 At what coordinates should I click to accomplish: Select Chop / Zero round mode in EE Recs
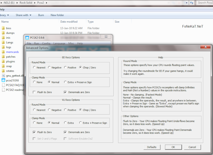click(81, 67)
